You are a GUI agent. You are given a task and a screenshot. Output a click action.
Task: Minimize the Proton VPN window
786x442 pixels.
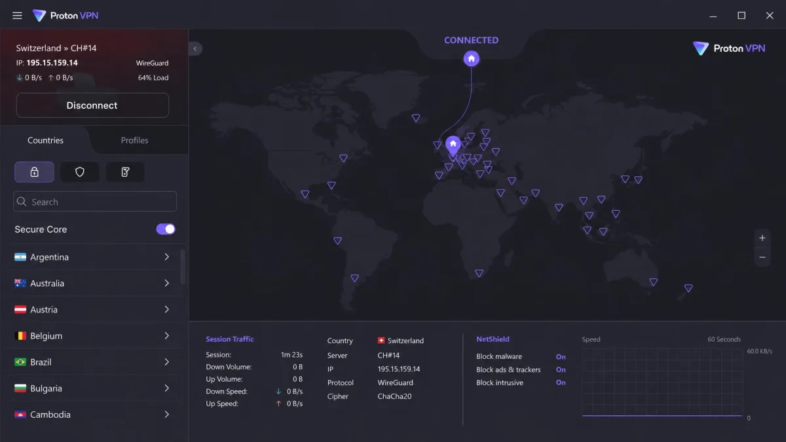click(713, 16)
